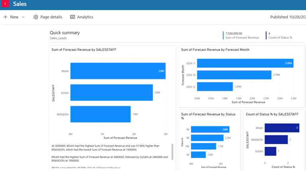Image resolution: width=306 pixels, height=171 pixels.
Task: Open Analytics
Action: tap(85, 17)
